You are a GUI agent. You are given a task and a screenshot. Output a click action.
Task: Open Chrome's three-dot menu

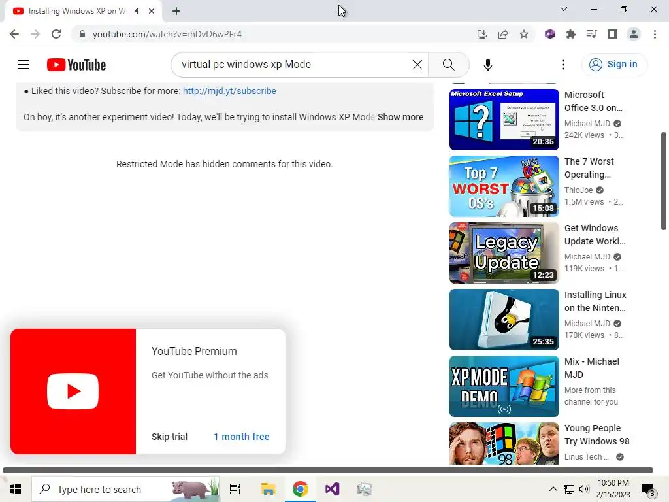[x=655, y=34]
